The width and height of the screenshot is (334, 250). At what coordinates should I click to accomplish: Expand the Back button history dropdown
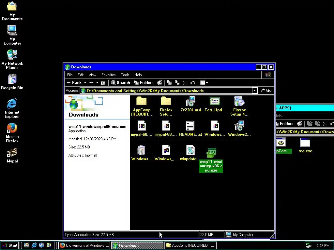(85, 83)
